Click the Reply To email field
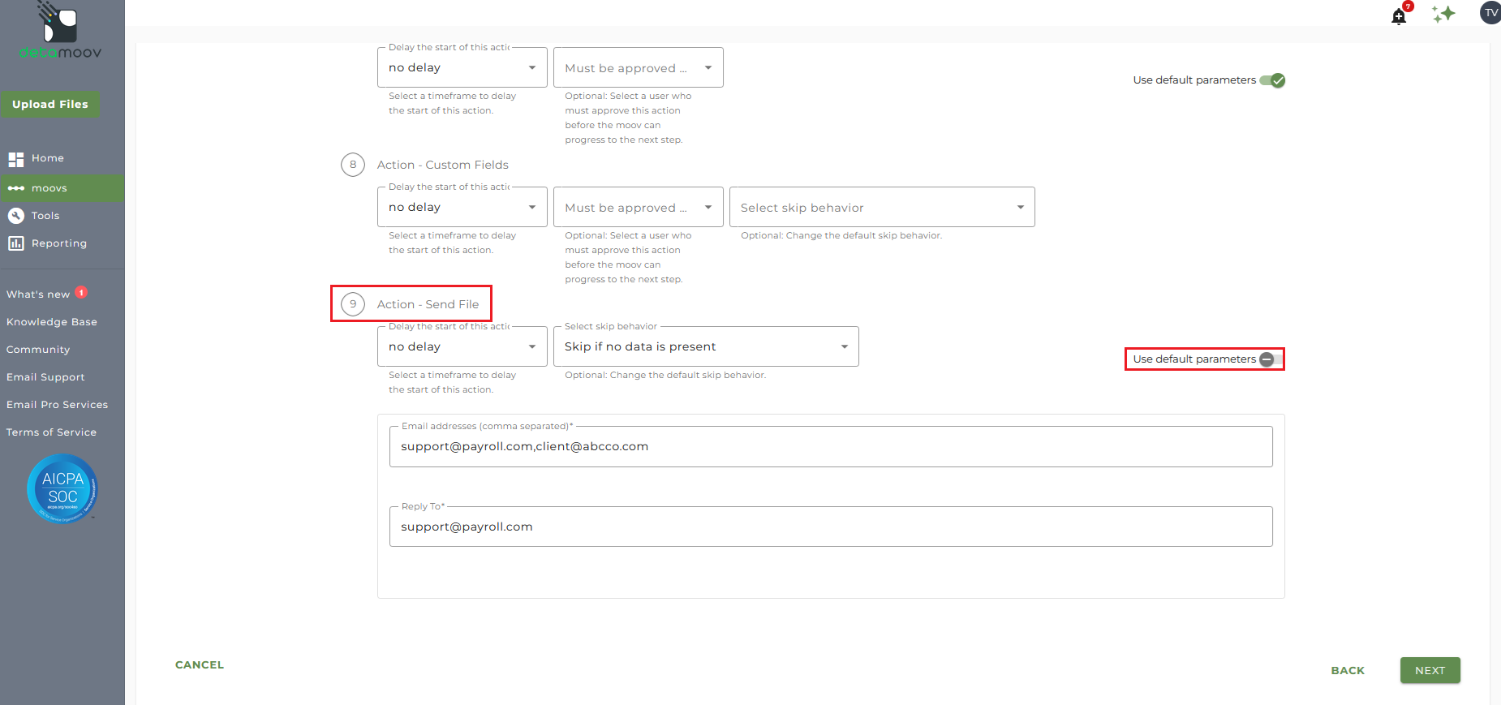 point(831,527)
